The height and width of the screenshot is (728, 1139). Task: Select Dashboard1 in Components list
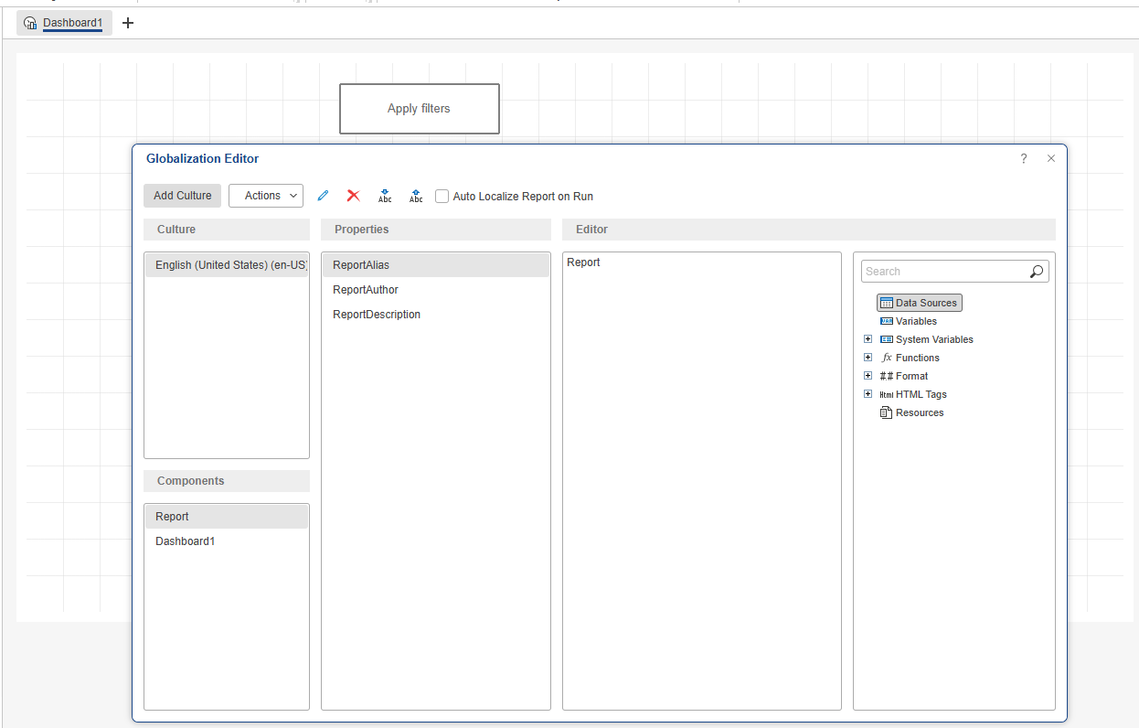click(x=186, y=541)
